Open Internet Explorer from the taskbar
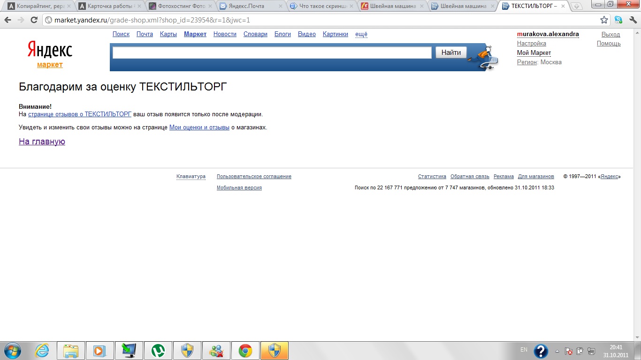This screenshot has height=360, width=641. [x=42, y=351]
